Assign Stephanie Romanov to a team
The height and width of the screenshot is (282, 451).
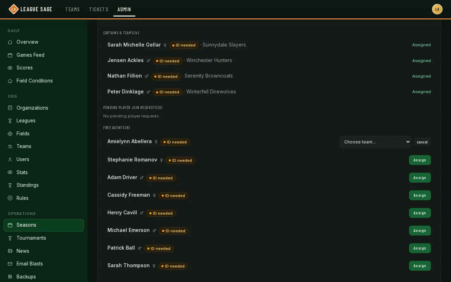tap(420, 160)
